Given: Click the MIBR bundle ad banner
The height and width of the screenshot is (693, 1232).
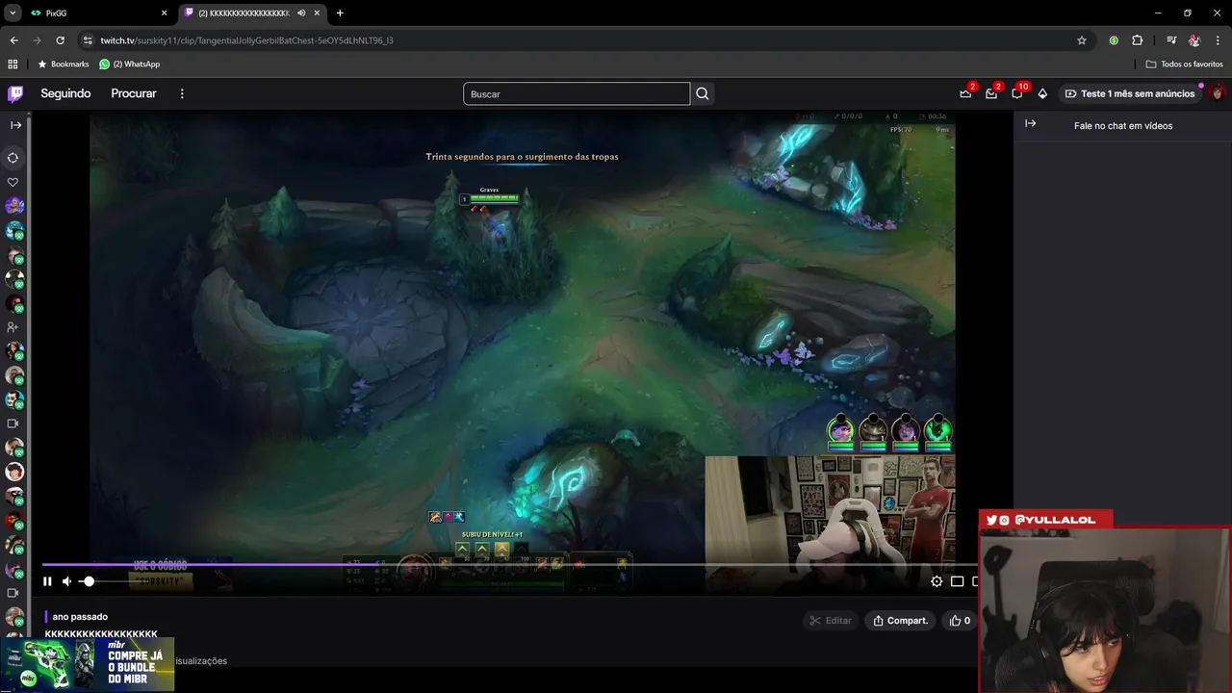Looking at the screenshot, I should (89, 664).
